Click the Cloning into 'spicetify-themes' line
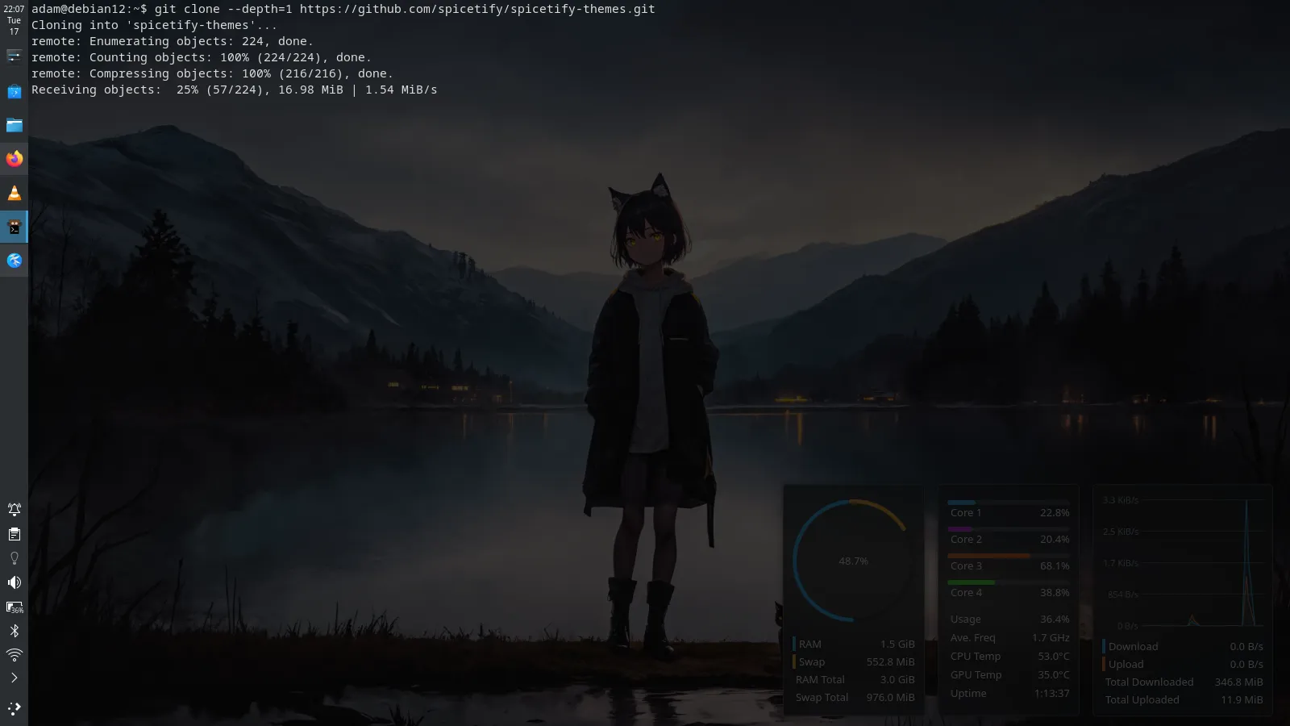The height and width of the screenshot is (726, 1290). (154, 25)
